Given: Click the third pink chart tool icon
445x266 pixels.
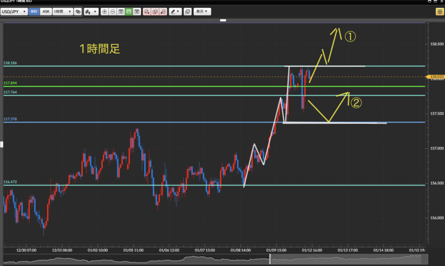Looking at the screenshot, I should pos(163,12).
